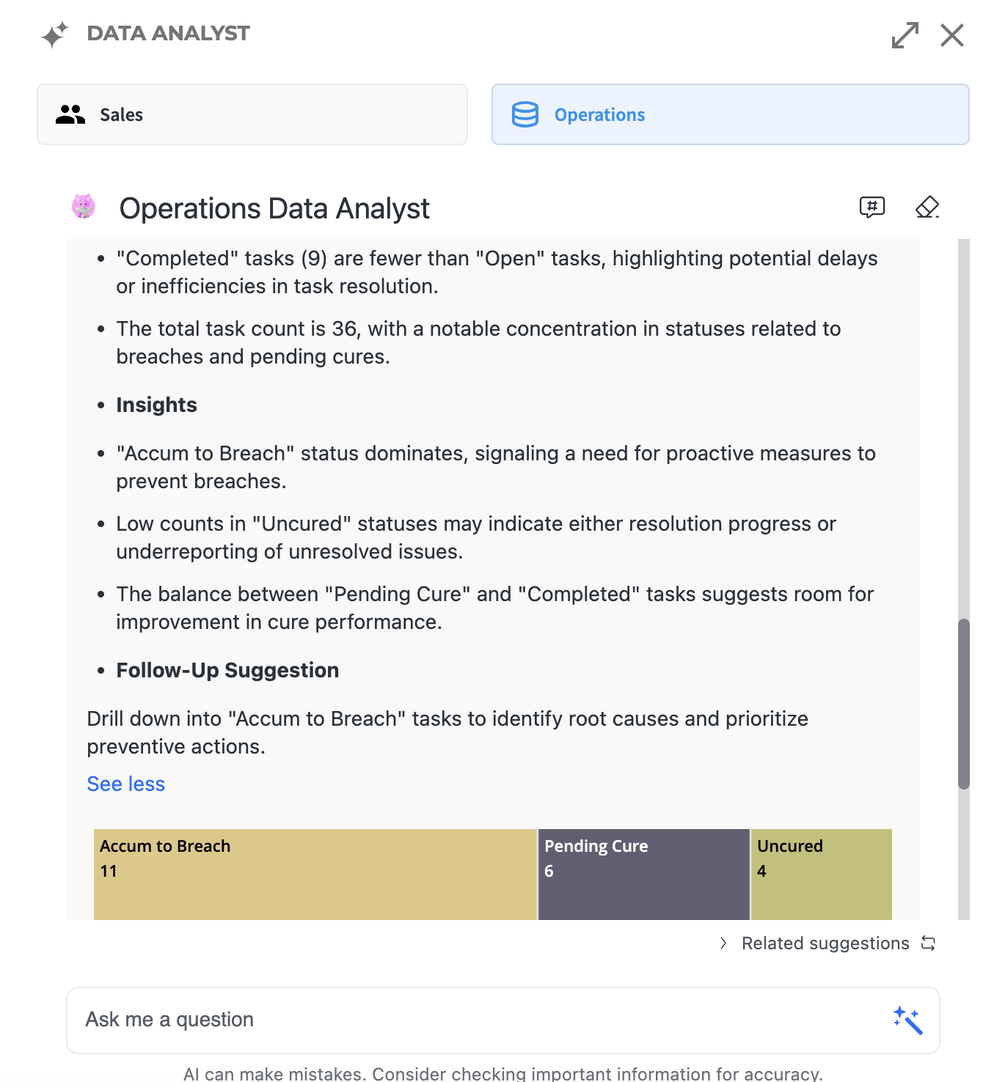Expand Related suggestions chevron

[x=723, y=943]
